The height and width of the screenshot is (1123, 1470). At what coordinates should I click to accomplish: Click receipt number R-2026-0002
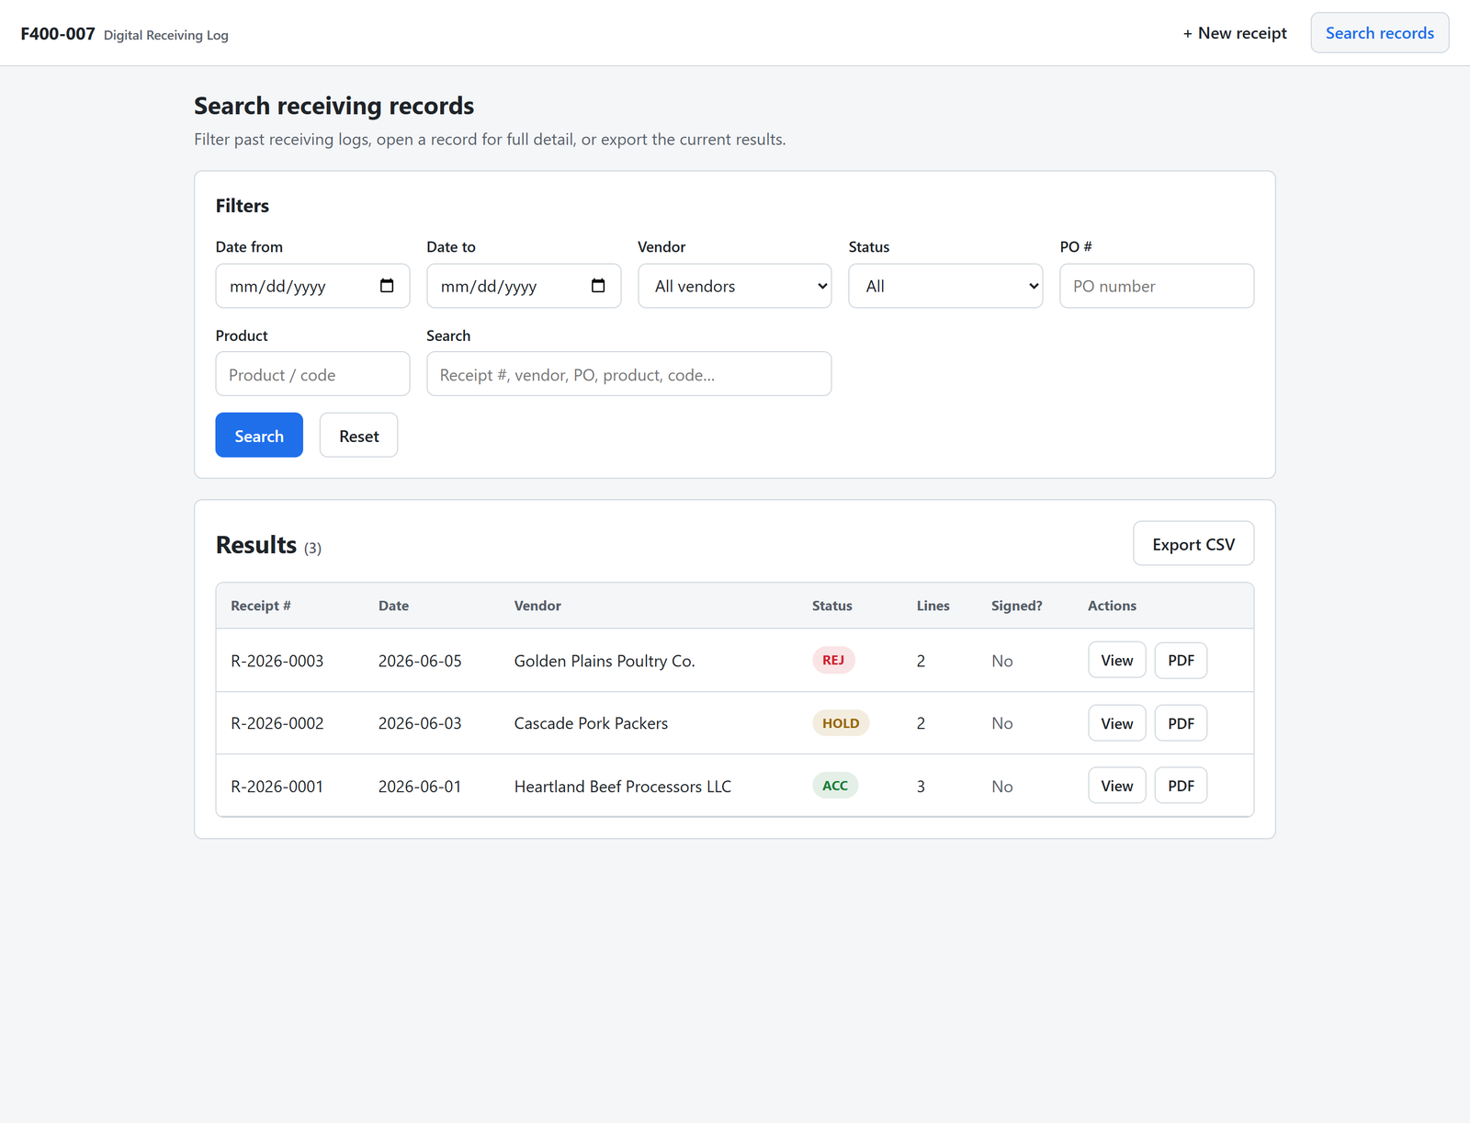tap(277, 723)
